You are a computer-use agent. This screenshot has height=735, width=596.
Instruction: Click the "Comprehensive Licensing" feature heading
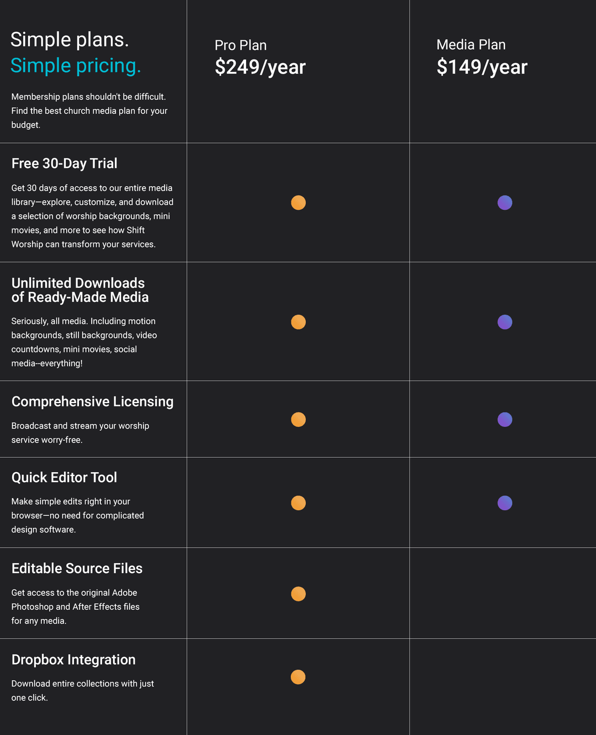92,401
